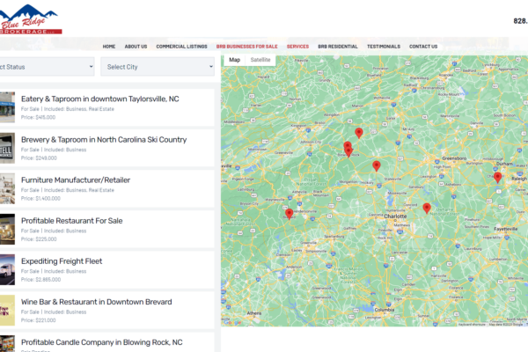Click the lower red pin near Blowing Rock
528x352 pixels.
pos(348,151)
